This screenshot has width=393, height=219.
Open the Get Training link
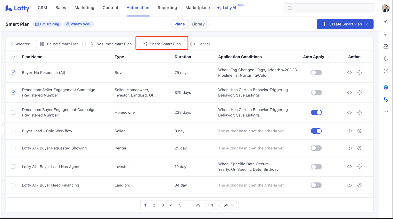tap(47, 24)
